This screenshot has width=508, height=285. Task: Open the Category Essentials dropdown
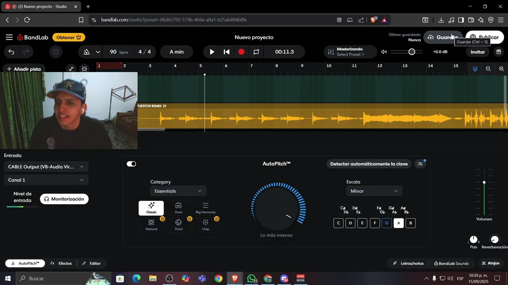(x=178, y=191)
